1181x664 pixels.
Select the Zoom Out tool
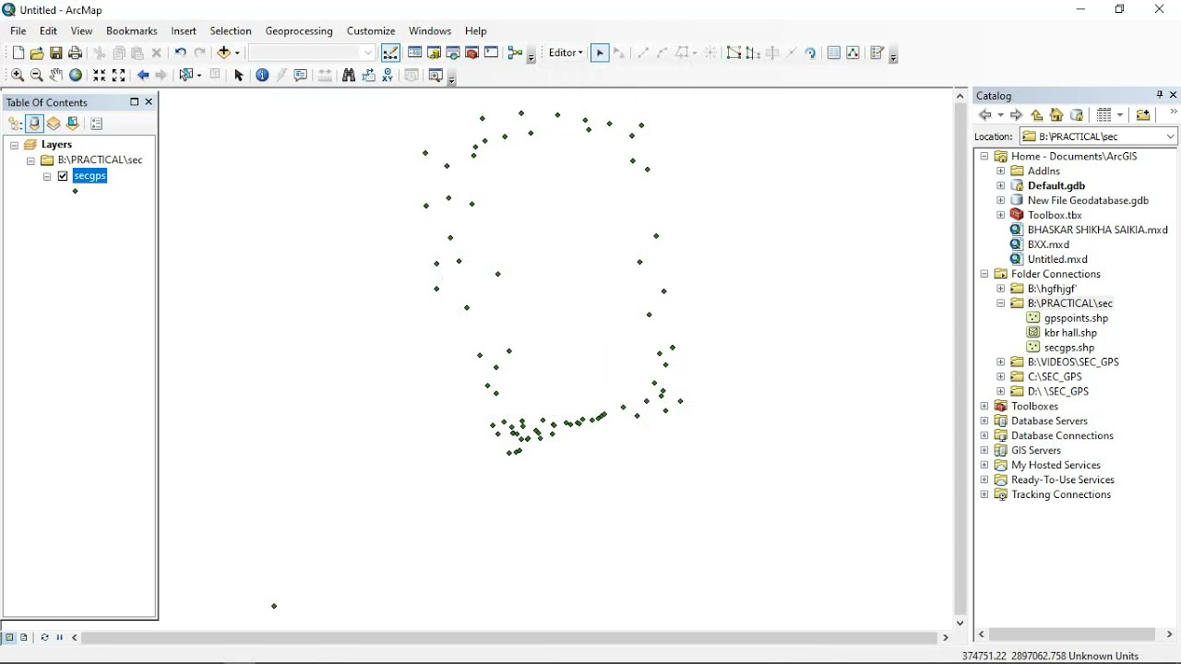click(x=37, y=76)
